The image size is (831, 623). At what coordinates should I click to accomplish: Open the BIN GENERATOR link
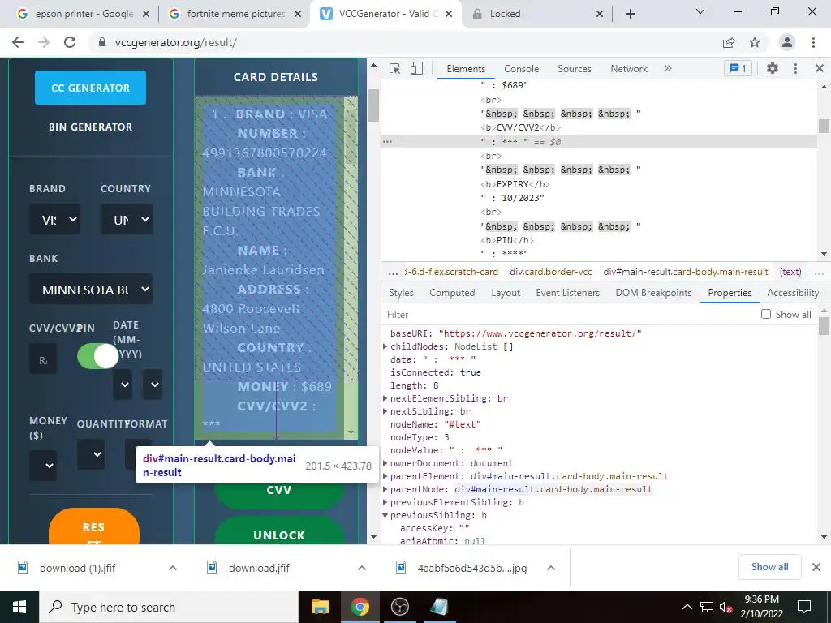(91, 127)
